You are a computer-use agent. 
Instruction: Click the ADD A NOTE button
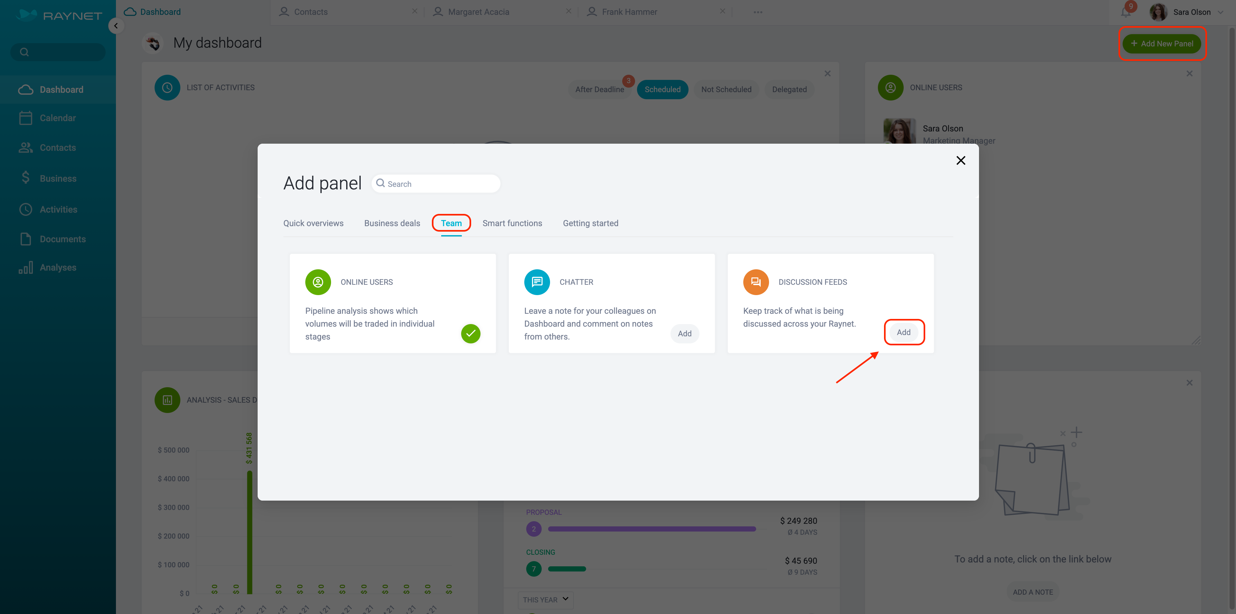[1033, 592]
